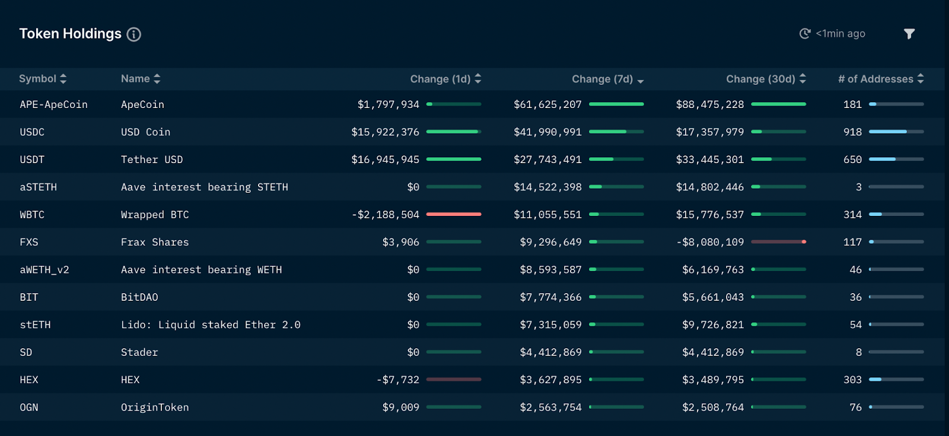This screenshot has width=949, height=436.
Task: Select the APE-ApeCoin symbol
Action: coord(53,104)
